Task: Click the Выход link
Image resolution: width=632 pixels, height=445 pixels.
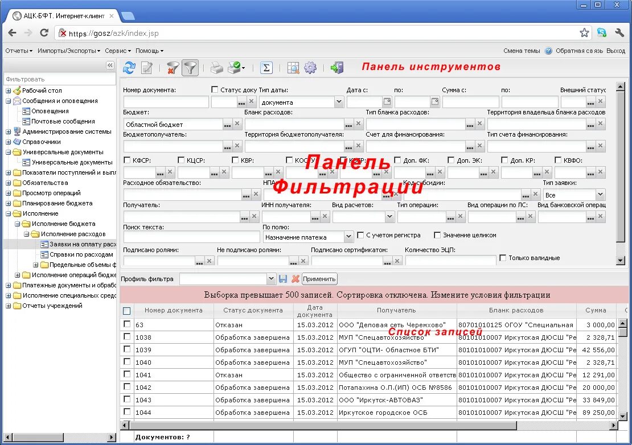Action: 615,51
